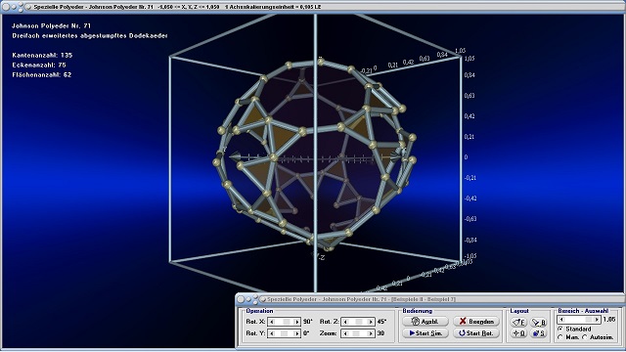This screenshot has height=352, width=626.
Task: Click the Beenden exit button
Action: [476, 322]
